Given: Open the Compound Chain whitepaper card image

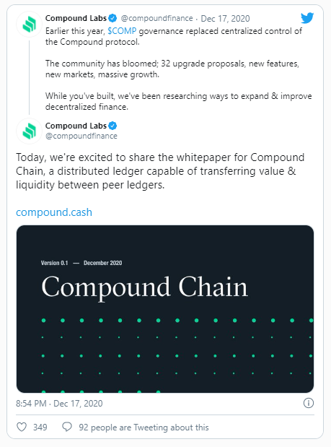Looking at the screenshot, I should point(165,309).
